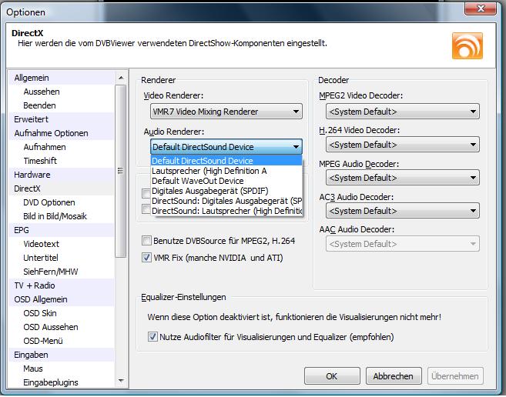Select Default WaveOut Device option

click(x=226, y=181)
